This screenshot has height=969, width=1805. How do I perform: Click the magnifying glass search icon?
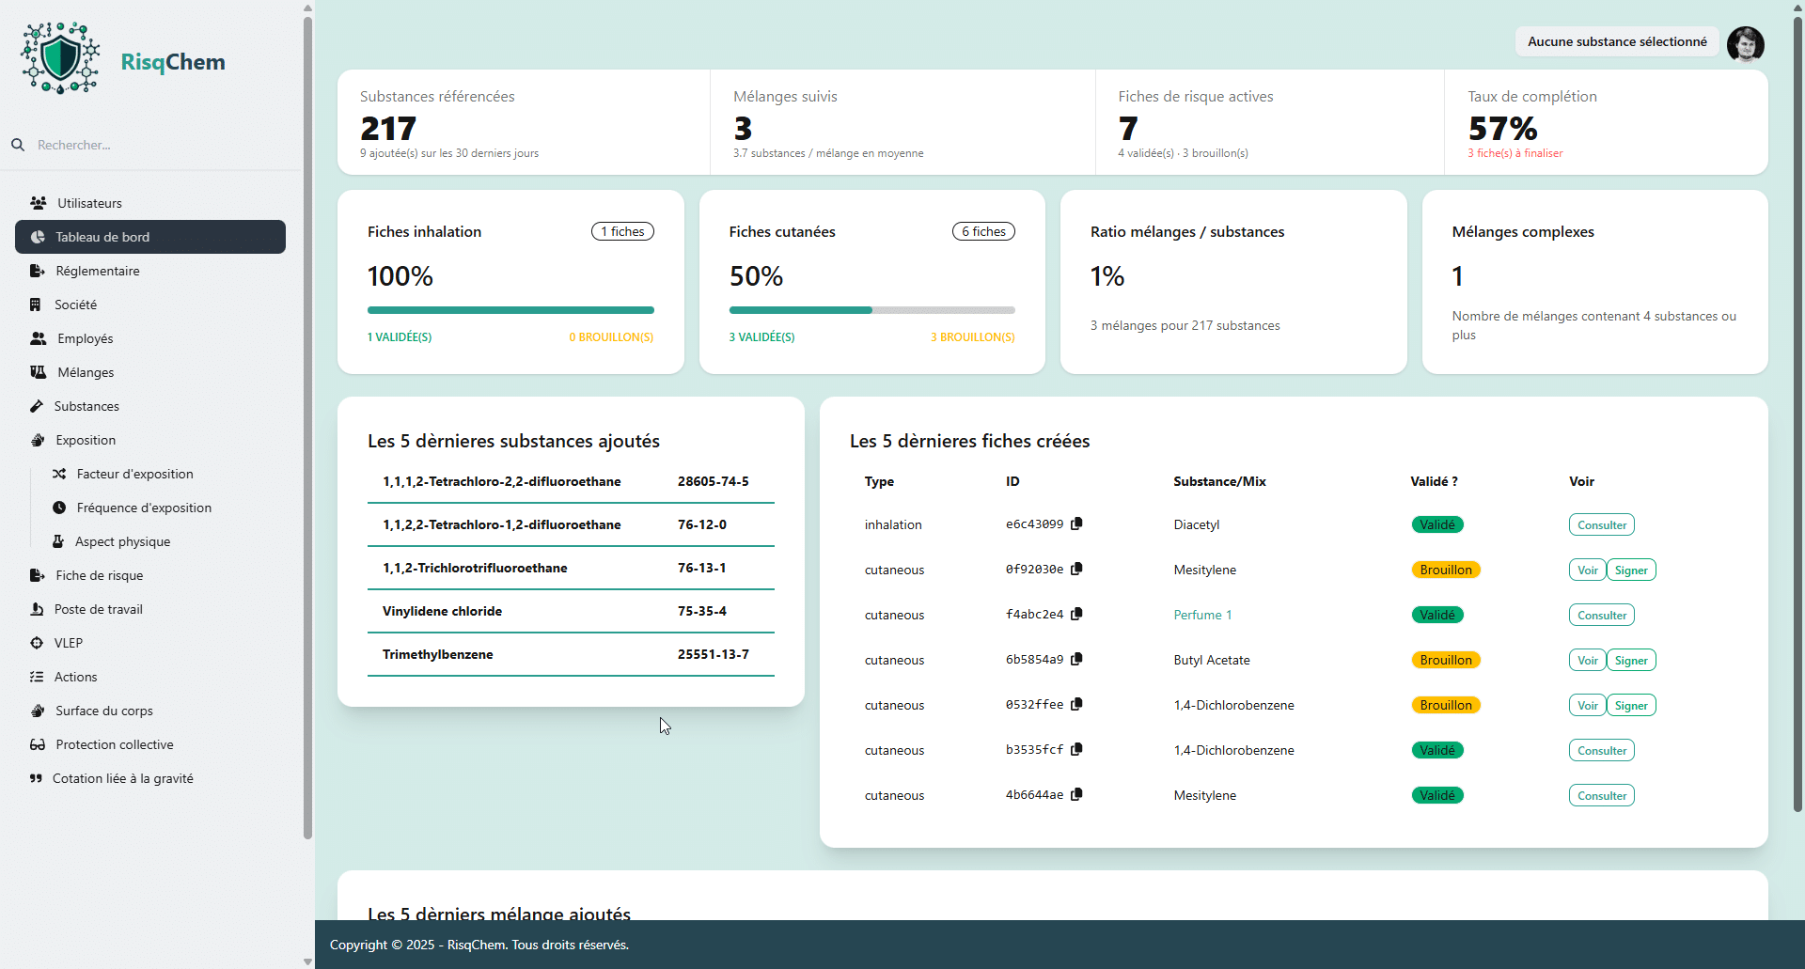(18, 145)
